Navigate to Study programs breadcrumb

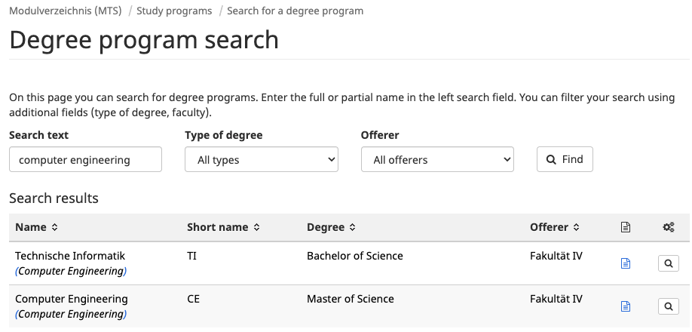pyautogui.click(x=174, y=11)
